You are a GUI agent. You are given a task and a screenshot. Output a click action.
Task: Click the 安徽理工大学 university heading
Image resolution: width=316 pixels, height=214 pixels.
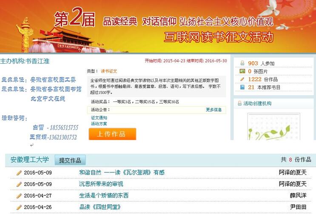pyautogui.click(x=30, y=160)
